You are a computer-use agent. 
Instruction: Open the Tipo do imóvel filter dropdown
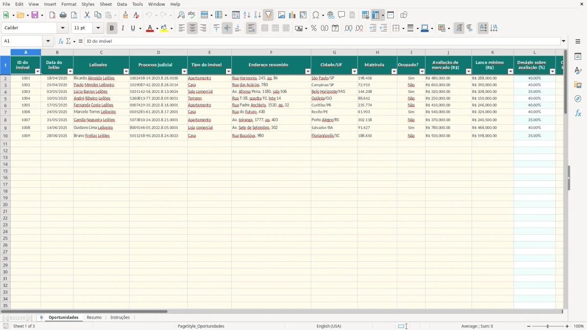(228, 71)
